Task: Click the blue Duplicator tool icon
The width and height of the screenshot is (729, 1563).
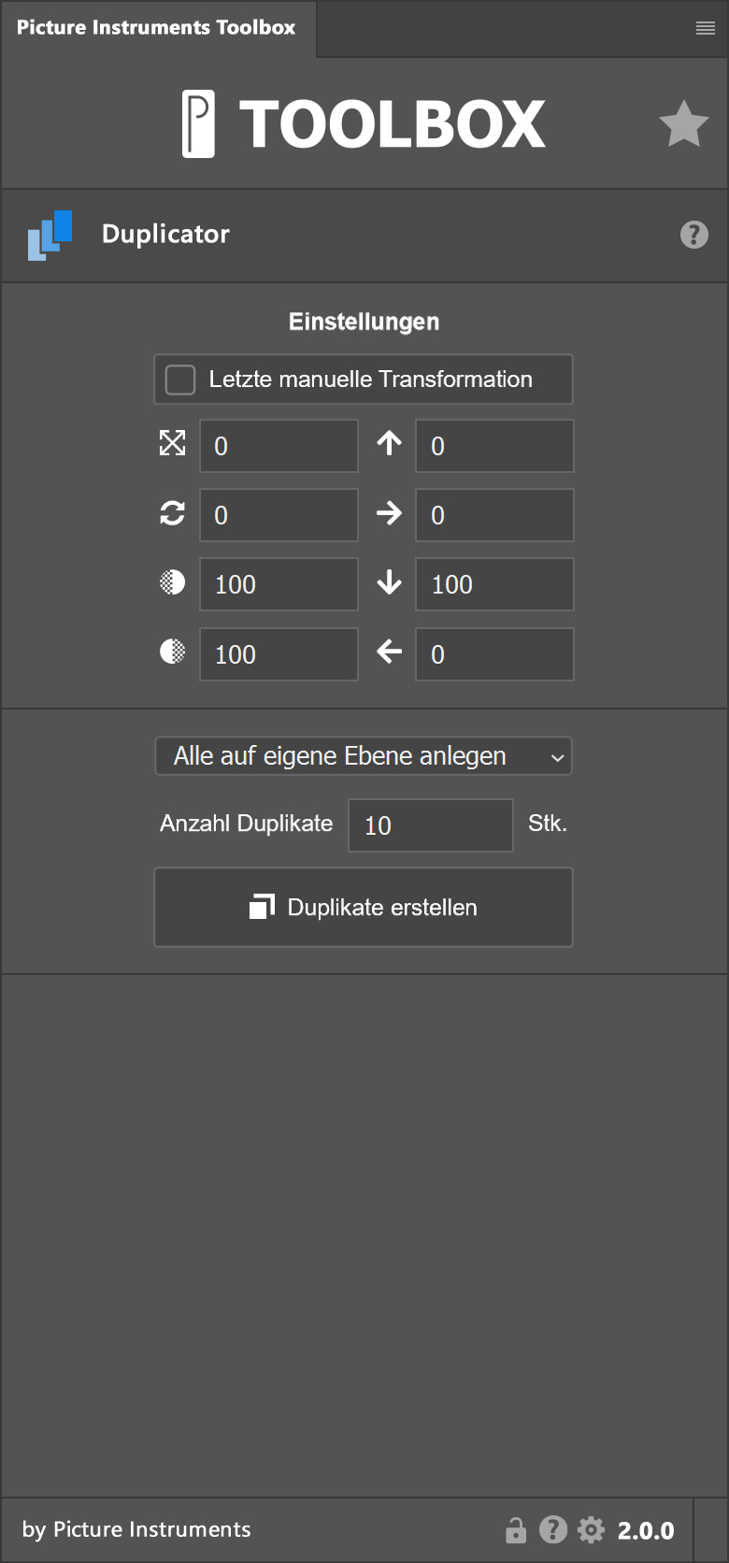Action: coord(50,235)
